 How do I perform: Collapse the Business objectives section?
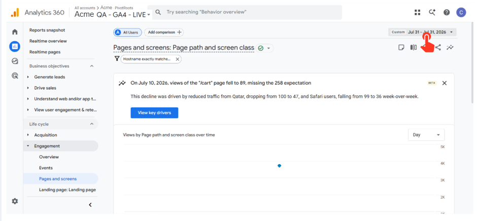pyautogui.click(x=92, y=66)
